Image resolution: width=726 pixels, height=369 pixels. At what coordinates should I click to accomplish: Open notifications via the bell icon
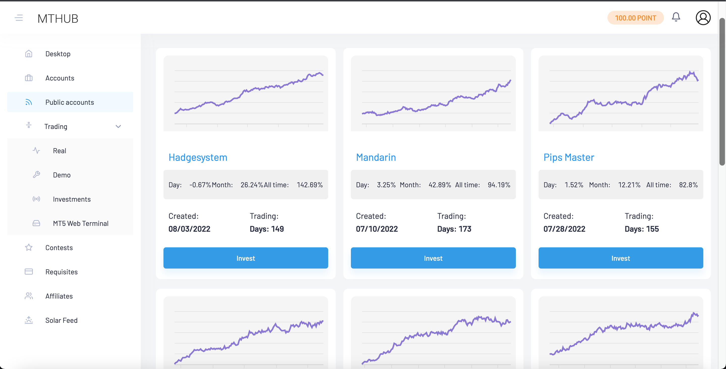pos(676,17)
